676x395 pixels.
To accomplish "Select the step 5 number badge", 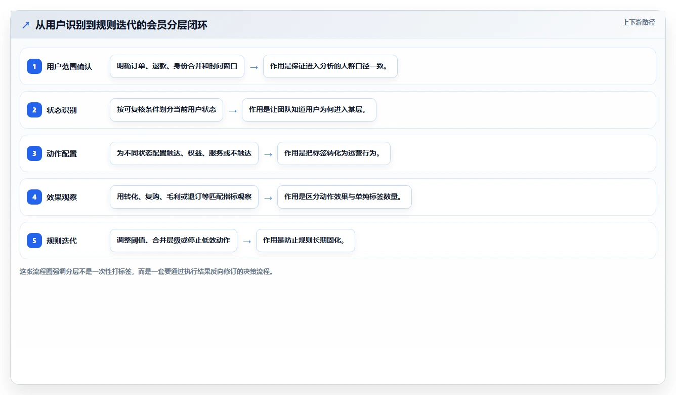I will coord(34,241).
